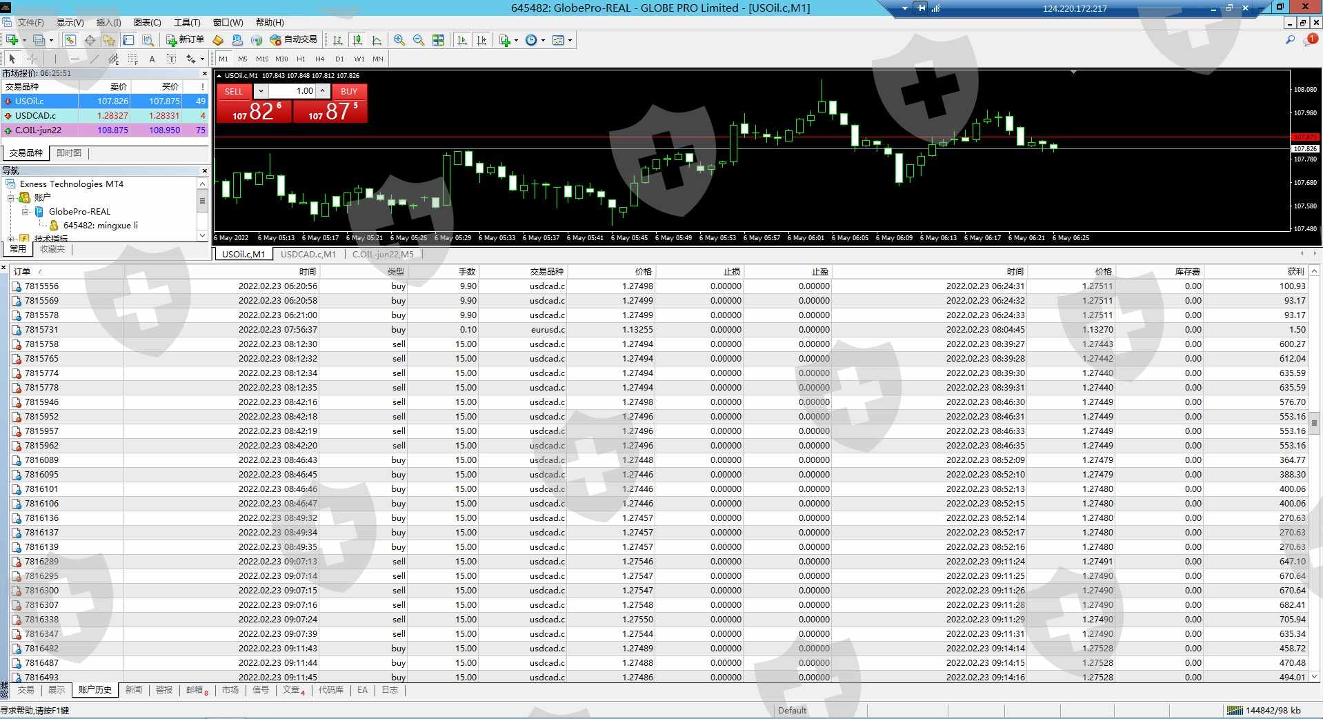Click the red SELL button on chart

[234, 91]
